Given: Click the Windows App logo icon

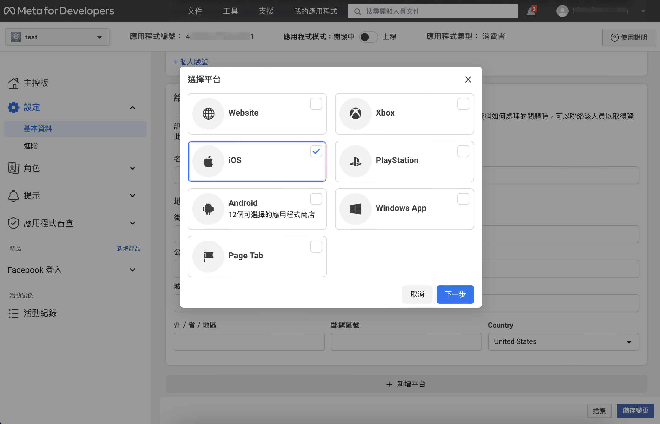Looking at the screenshot, I should point(356,209).
